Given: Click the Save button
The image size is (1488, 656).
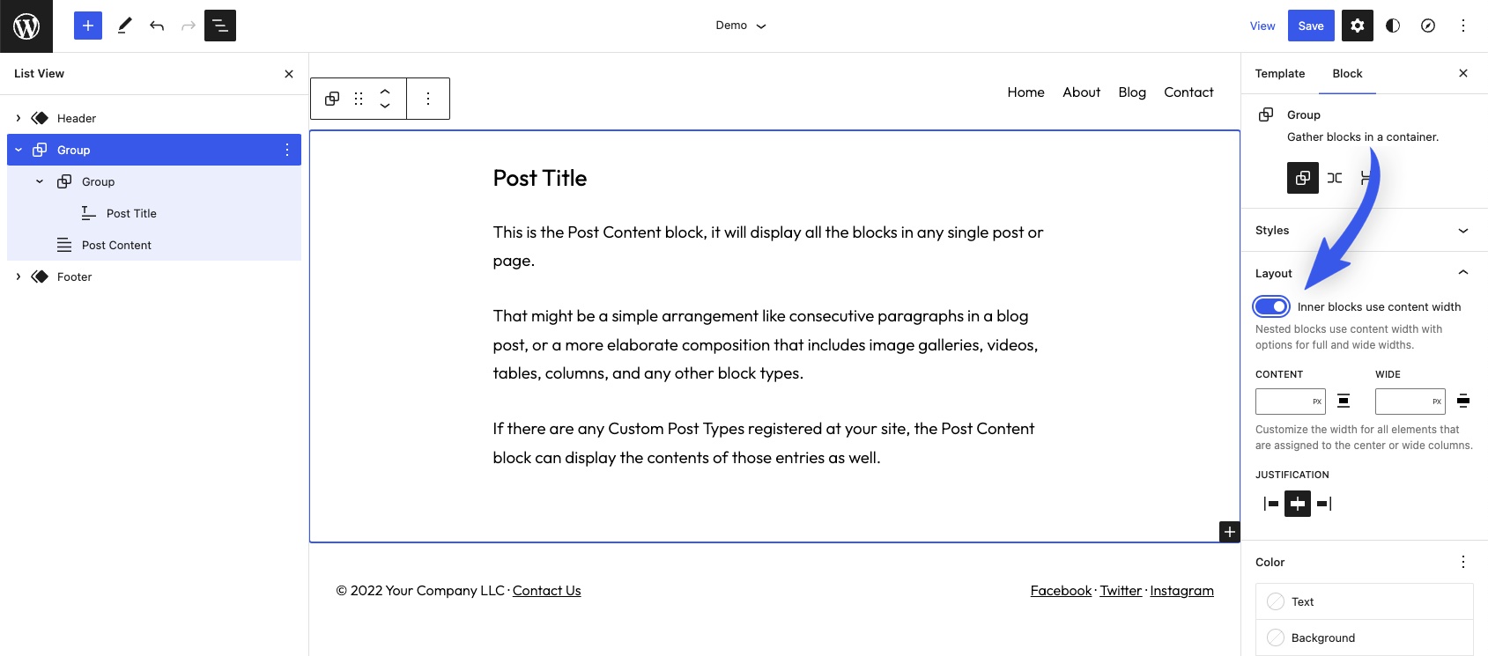Looking at the screenshot, I should (1311, 26).
